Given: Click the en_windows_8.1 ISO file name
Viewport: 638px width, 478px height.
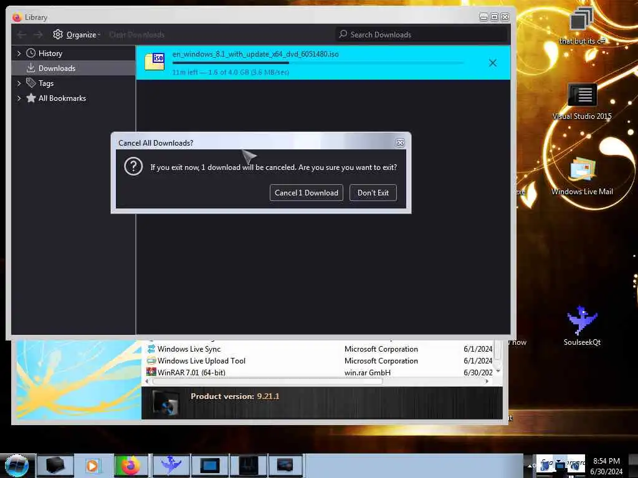Looking at the screenshot, I should [255, 54].
